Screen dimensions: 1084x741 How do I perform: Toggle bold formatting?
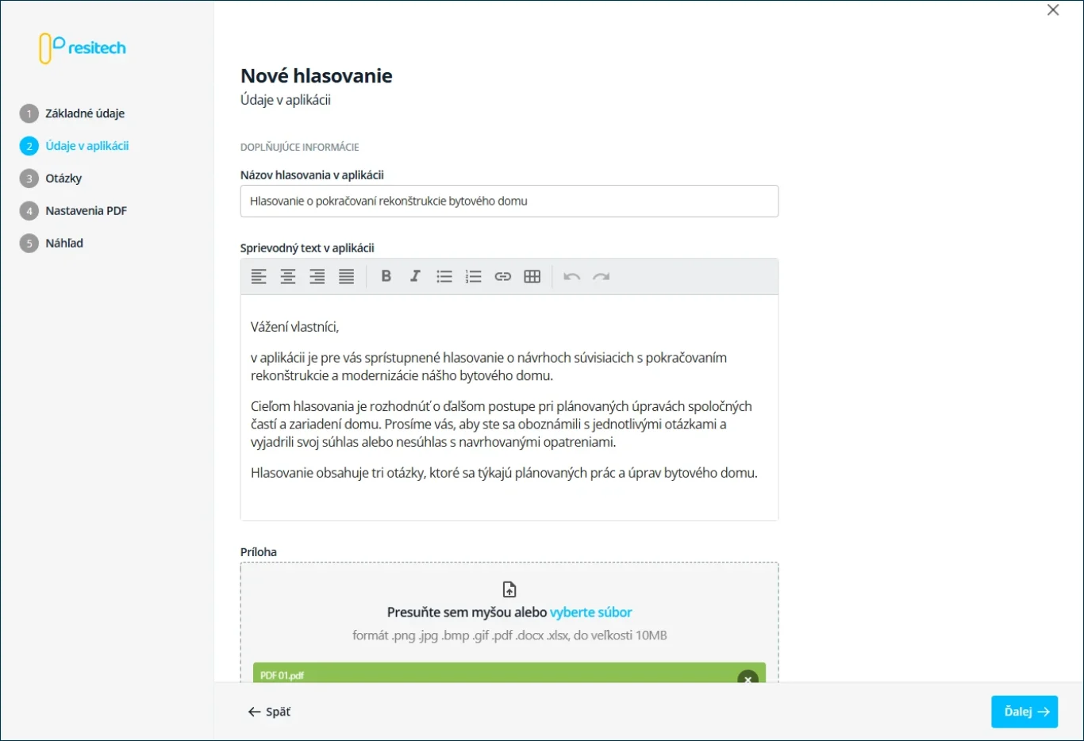click(386, 276)
